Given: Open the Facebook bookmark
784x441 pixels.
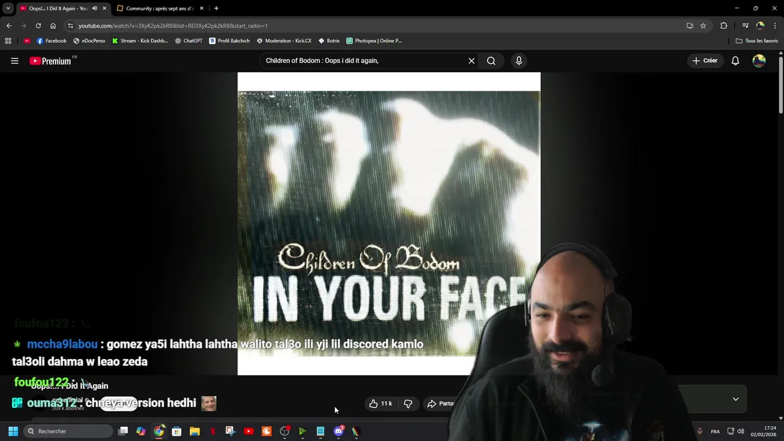Looking at the screenshot, I should coord(51,41).
